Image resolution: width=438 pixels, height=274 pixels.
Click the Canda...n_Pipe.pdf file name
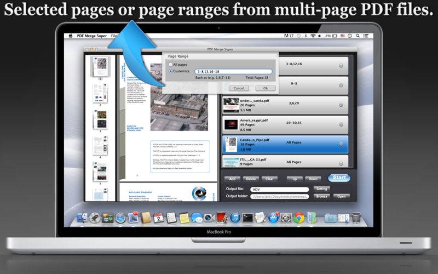[x=255, y=140]
